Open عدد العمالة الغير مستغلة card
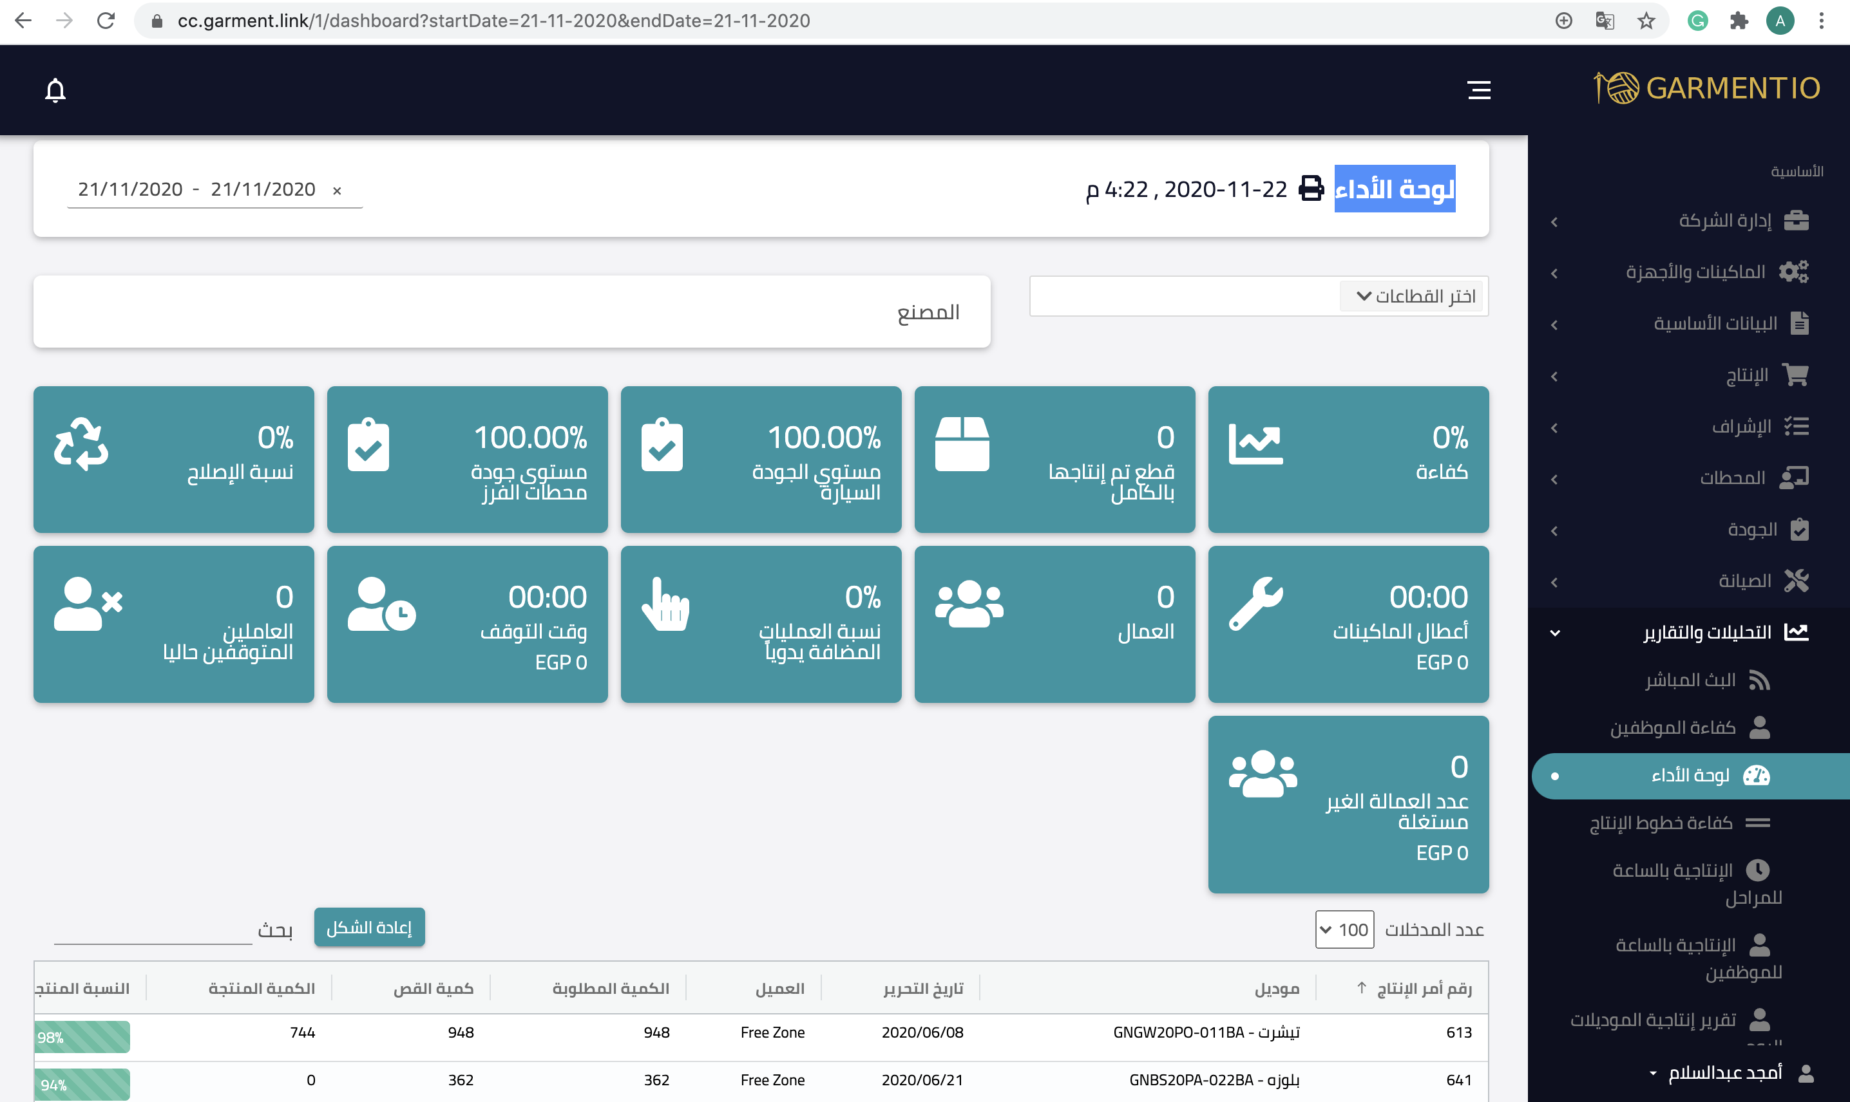 (x=1348, y=804)
